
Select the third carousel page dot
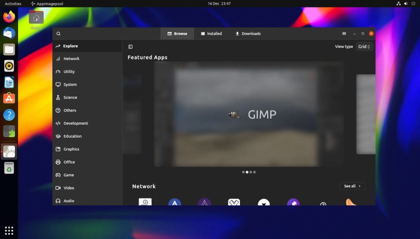coord(250,172)
